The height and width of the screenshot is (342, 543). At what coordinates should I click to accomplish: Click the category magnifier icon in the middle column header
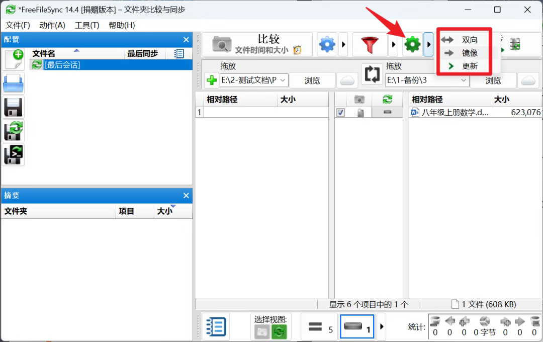point(359,100)
